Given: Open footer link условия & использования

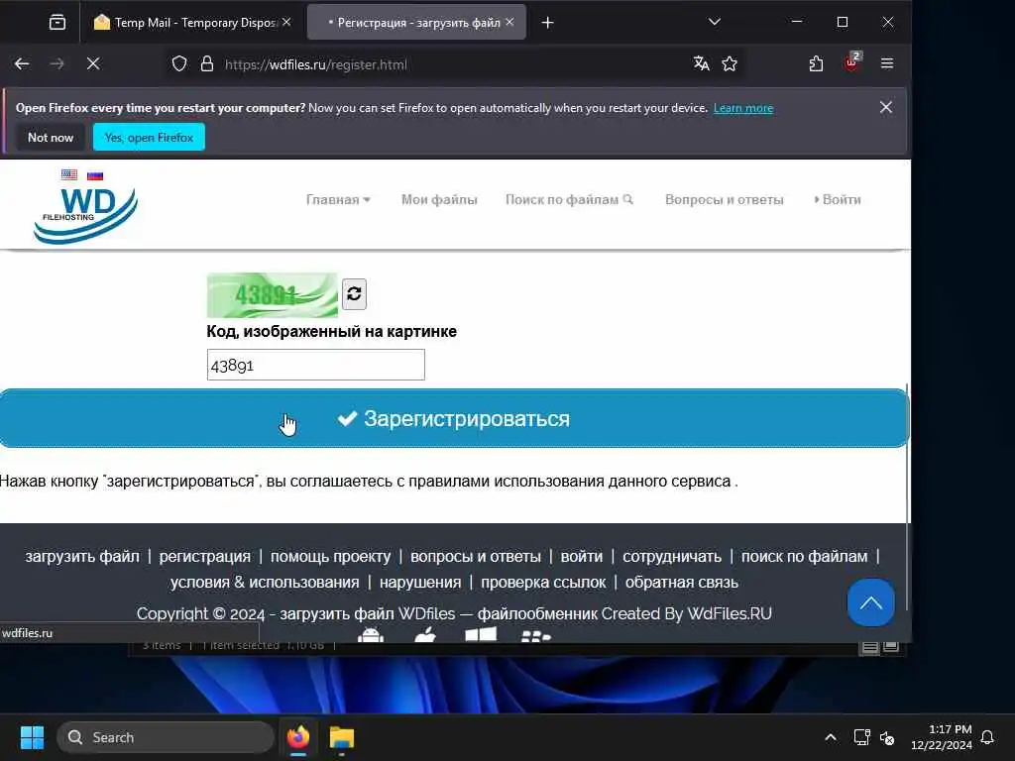Looking at the screenshot, I should (265, 583).
